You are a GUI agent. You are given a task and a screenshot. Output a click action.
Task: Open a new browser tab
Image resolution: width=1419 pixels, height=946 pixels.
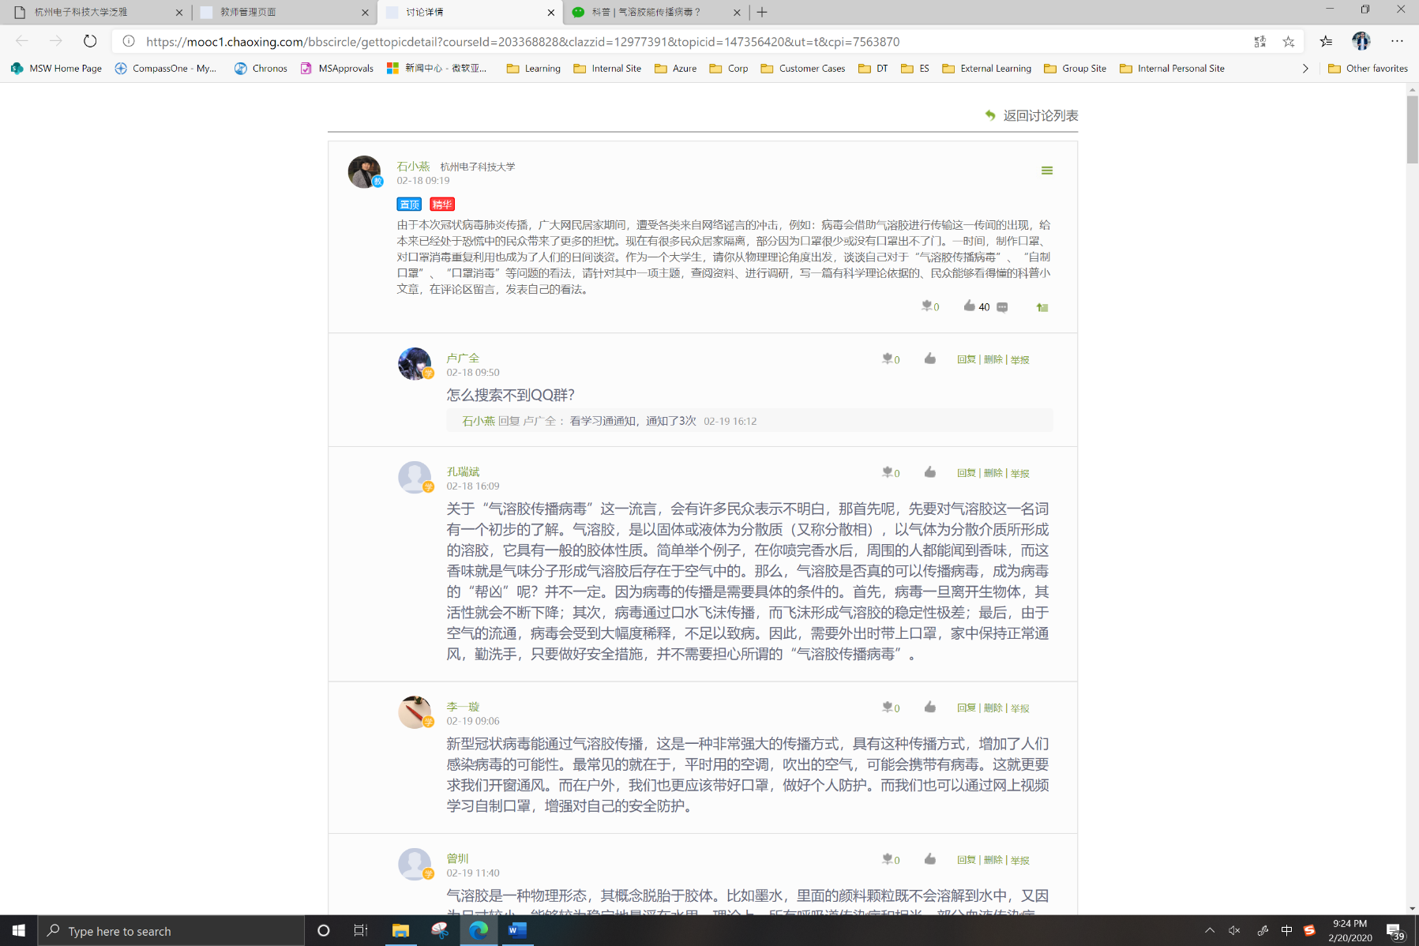coord(762,12)
